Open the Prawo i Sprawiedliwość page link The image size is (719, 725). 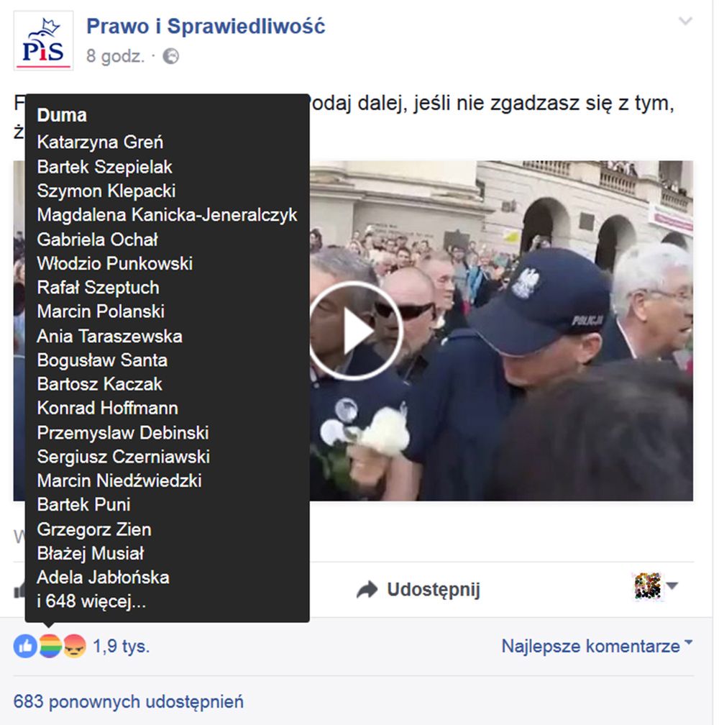[x=206, y=26]
